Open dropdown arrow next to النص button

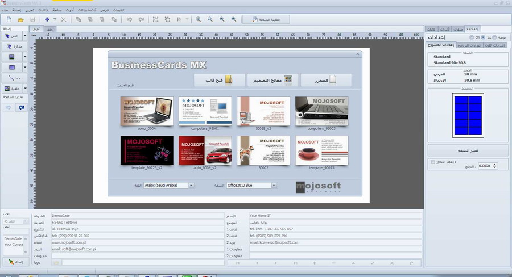click(25, 36)
